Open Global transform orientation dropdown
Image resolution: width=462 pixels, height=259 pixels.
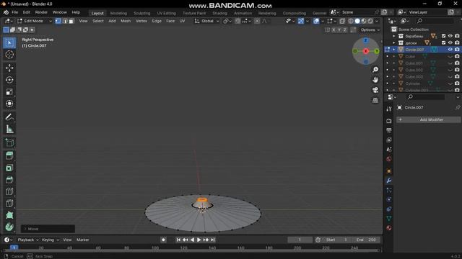207,21
